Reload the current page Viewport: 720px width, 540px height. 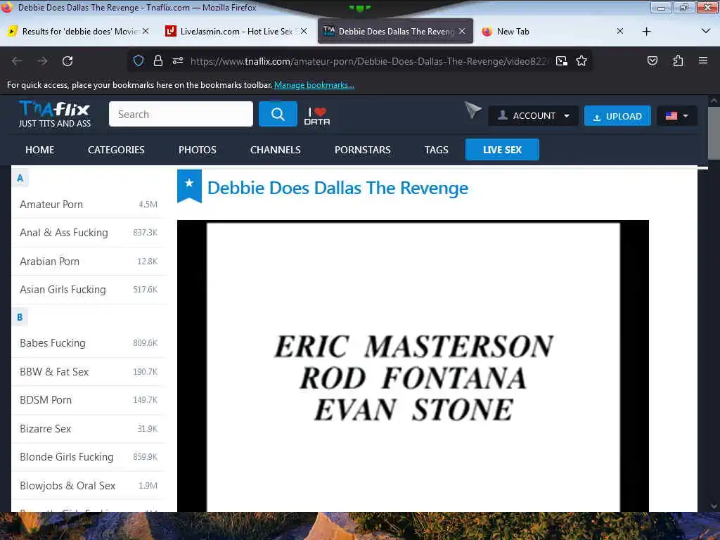[67, 61]
